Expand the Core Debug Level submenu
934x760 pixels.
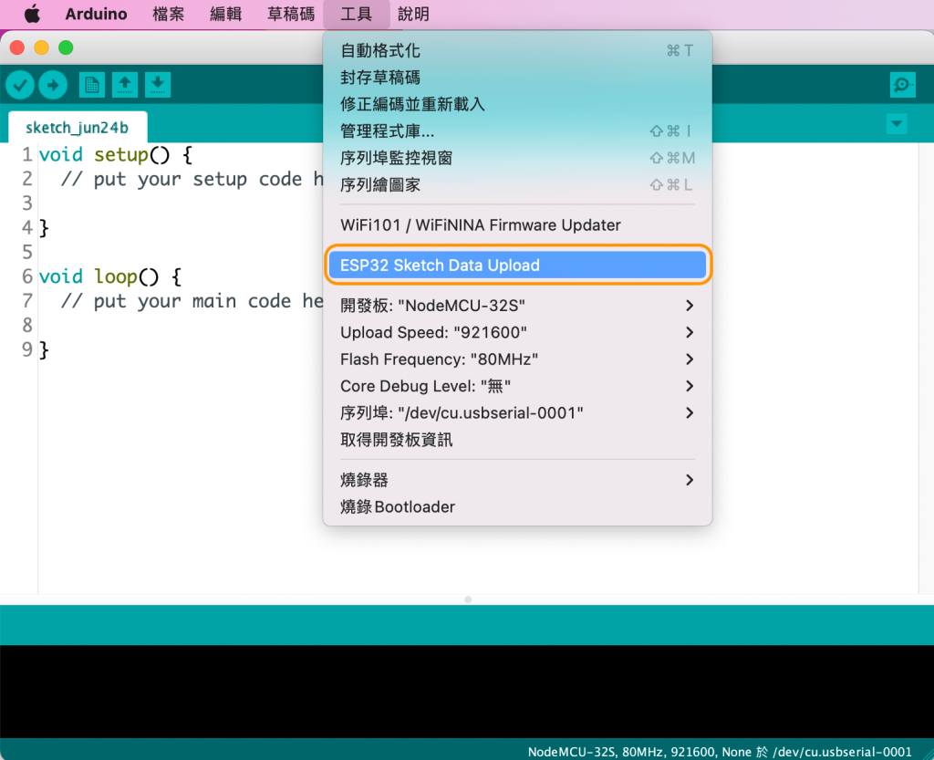coord(517,386)
